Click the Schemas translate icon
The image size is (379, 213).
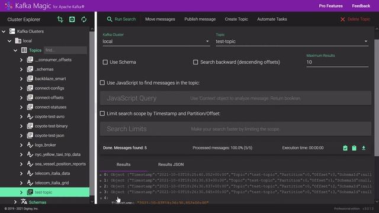(24, 201)
